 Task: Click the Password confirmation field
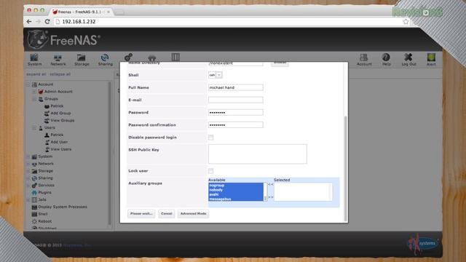coord(236,125)
